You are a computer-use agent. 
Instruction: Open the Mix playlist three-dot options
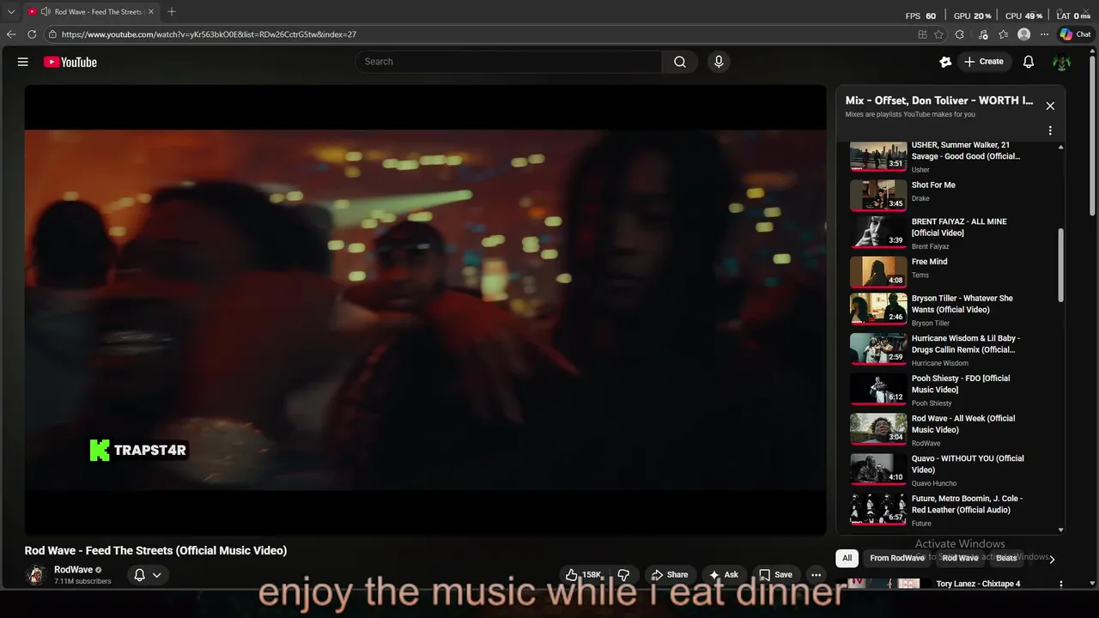1050,130
